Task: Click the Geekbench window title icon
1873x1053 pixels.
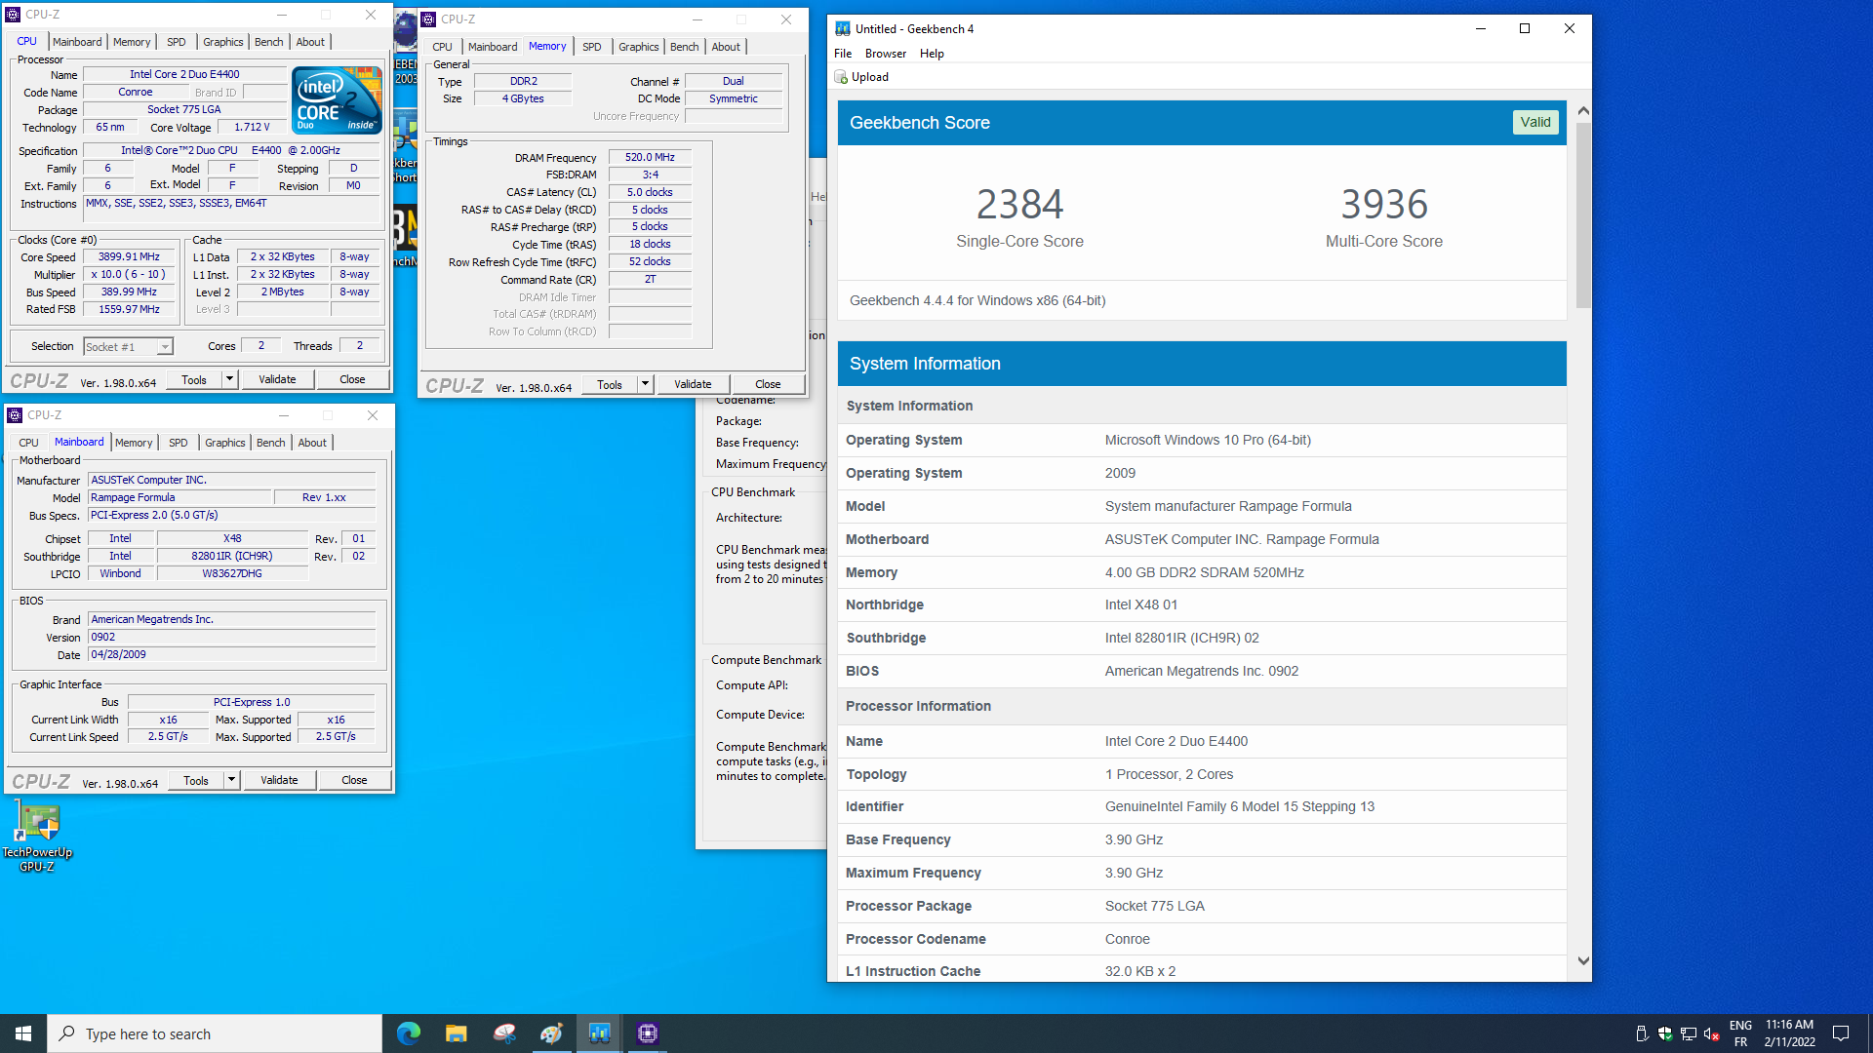Action: [843, 28]
